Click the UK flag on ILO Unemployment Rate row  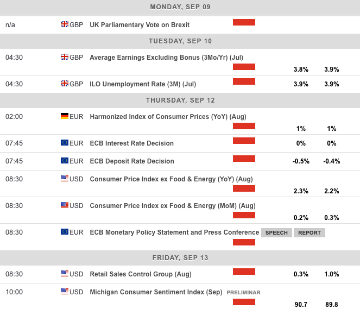(65, 84)
